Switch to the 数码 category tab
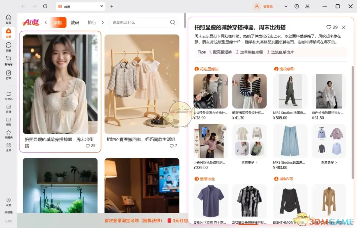Image resolution: width=357 pixels, height=228 pixels. (75, 22)
